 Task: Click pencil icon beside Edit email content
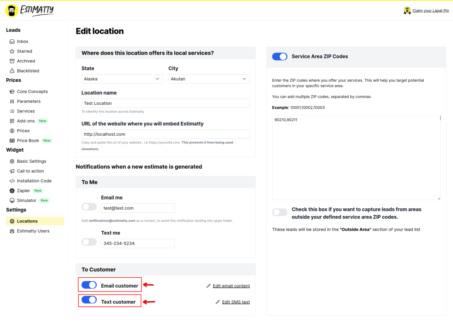pos(209,286)
